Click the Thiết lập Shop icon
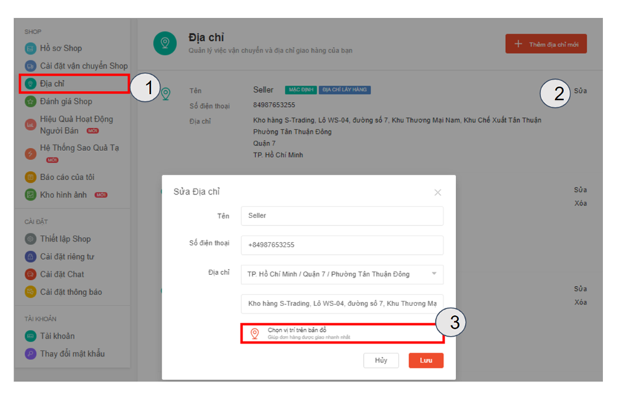This screenshot has width=621, height=399. click(x=30, y=239)
